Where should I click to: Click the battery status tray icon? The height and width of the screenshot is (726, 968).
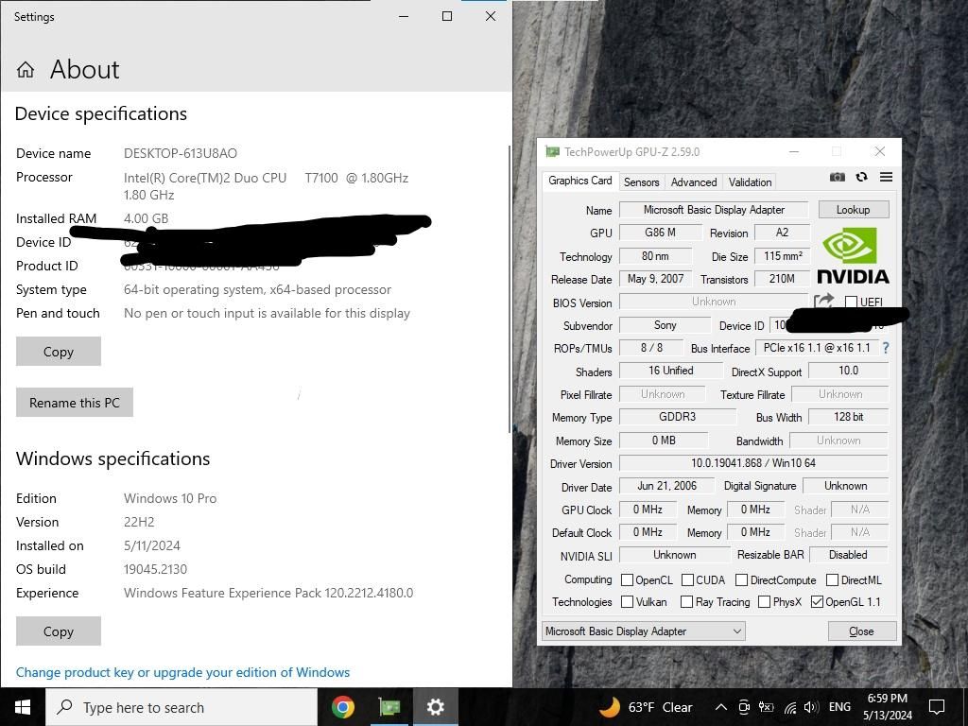tap(766, 707)
